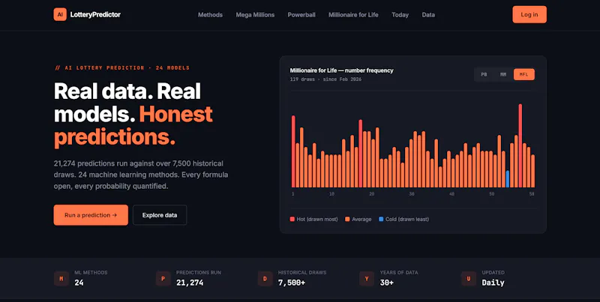Screen dimensions: 600x302
Task: Click the 21,274 predictions run value
Action: pyautogui.click(x=190, y=283)
